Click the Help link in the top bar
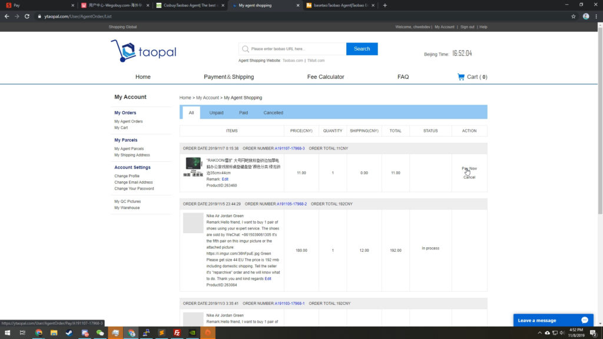The image size is (603, 339). (483, 27)
